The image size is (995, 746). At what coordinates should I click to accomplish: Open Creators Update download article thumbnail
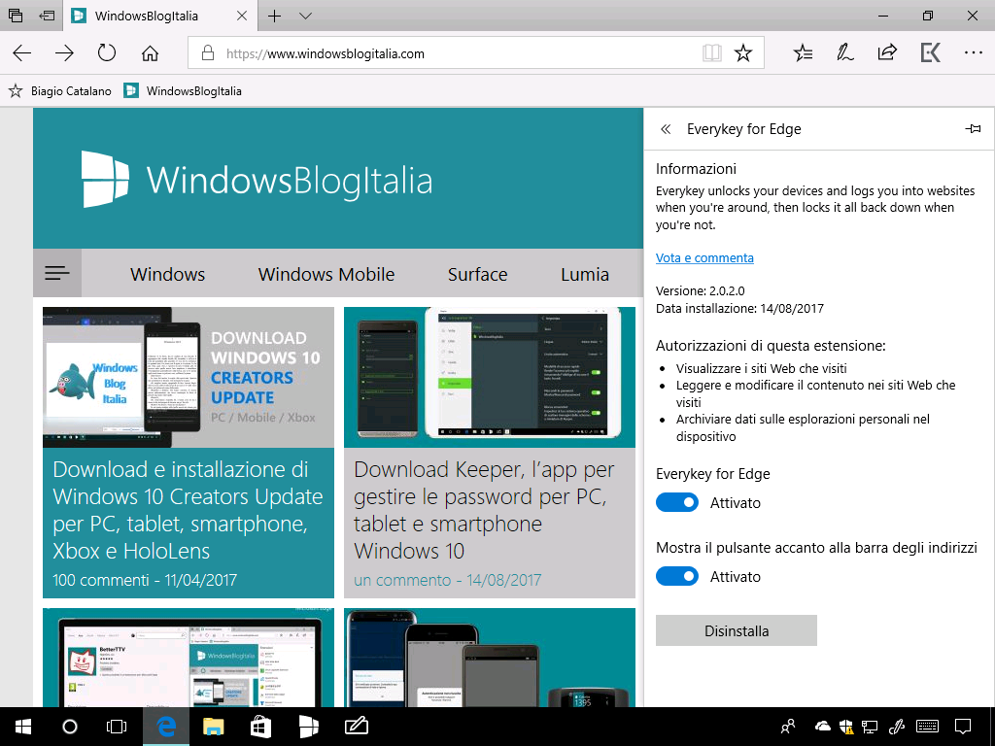(x=189, y=378)
